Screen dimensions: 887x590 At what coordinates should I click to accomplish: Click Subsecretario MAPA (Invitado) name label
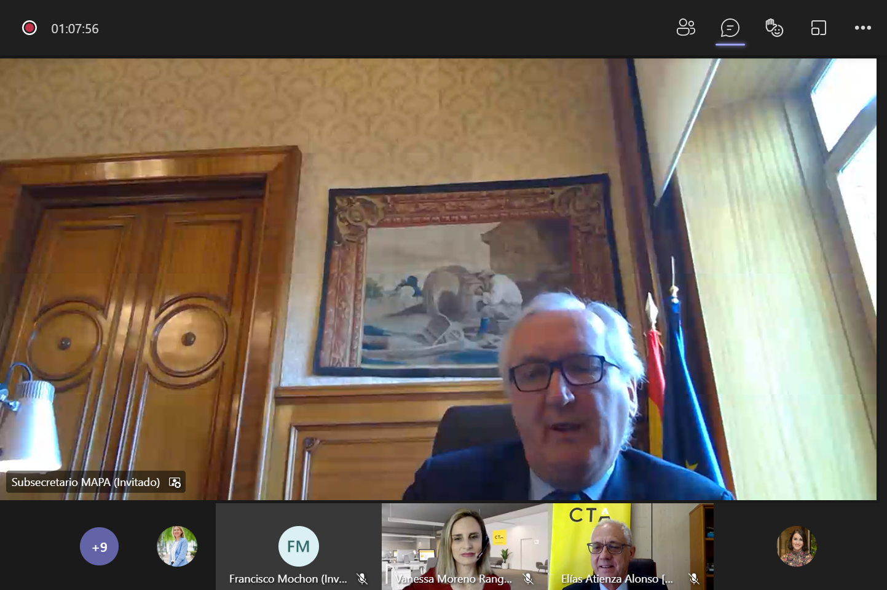85,482
